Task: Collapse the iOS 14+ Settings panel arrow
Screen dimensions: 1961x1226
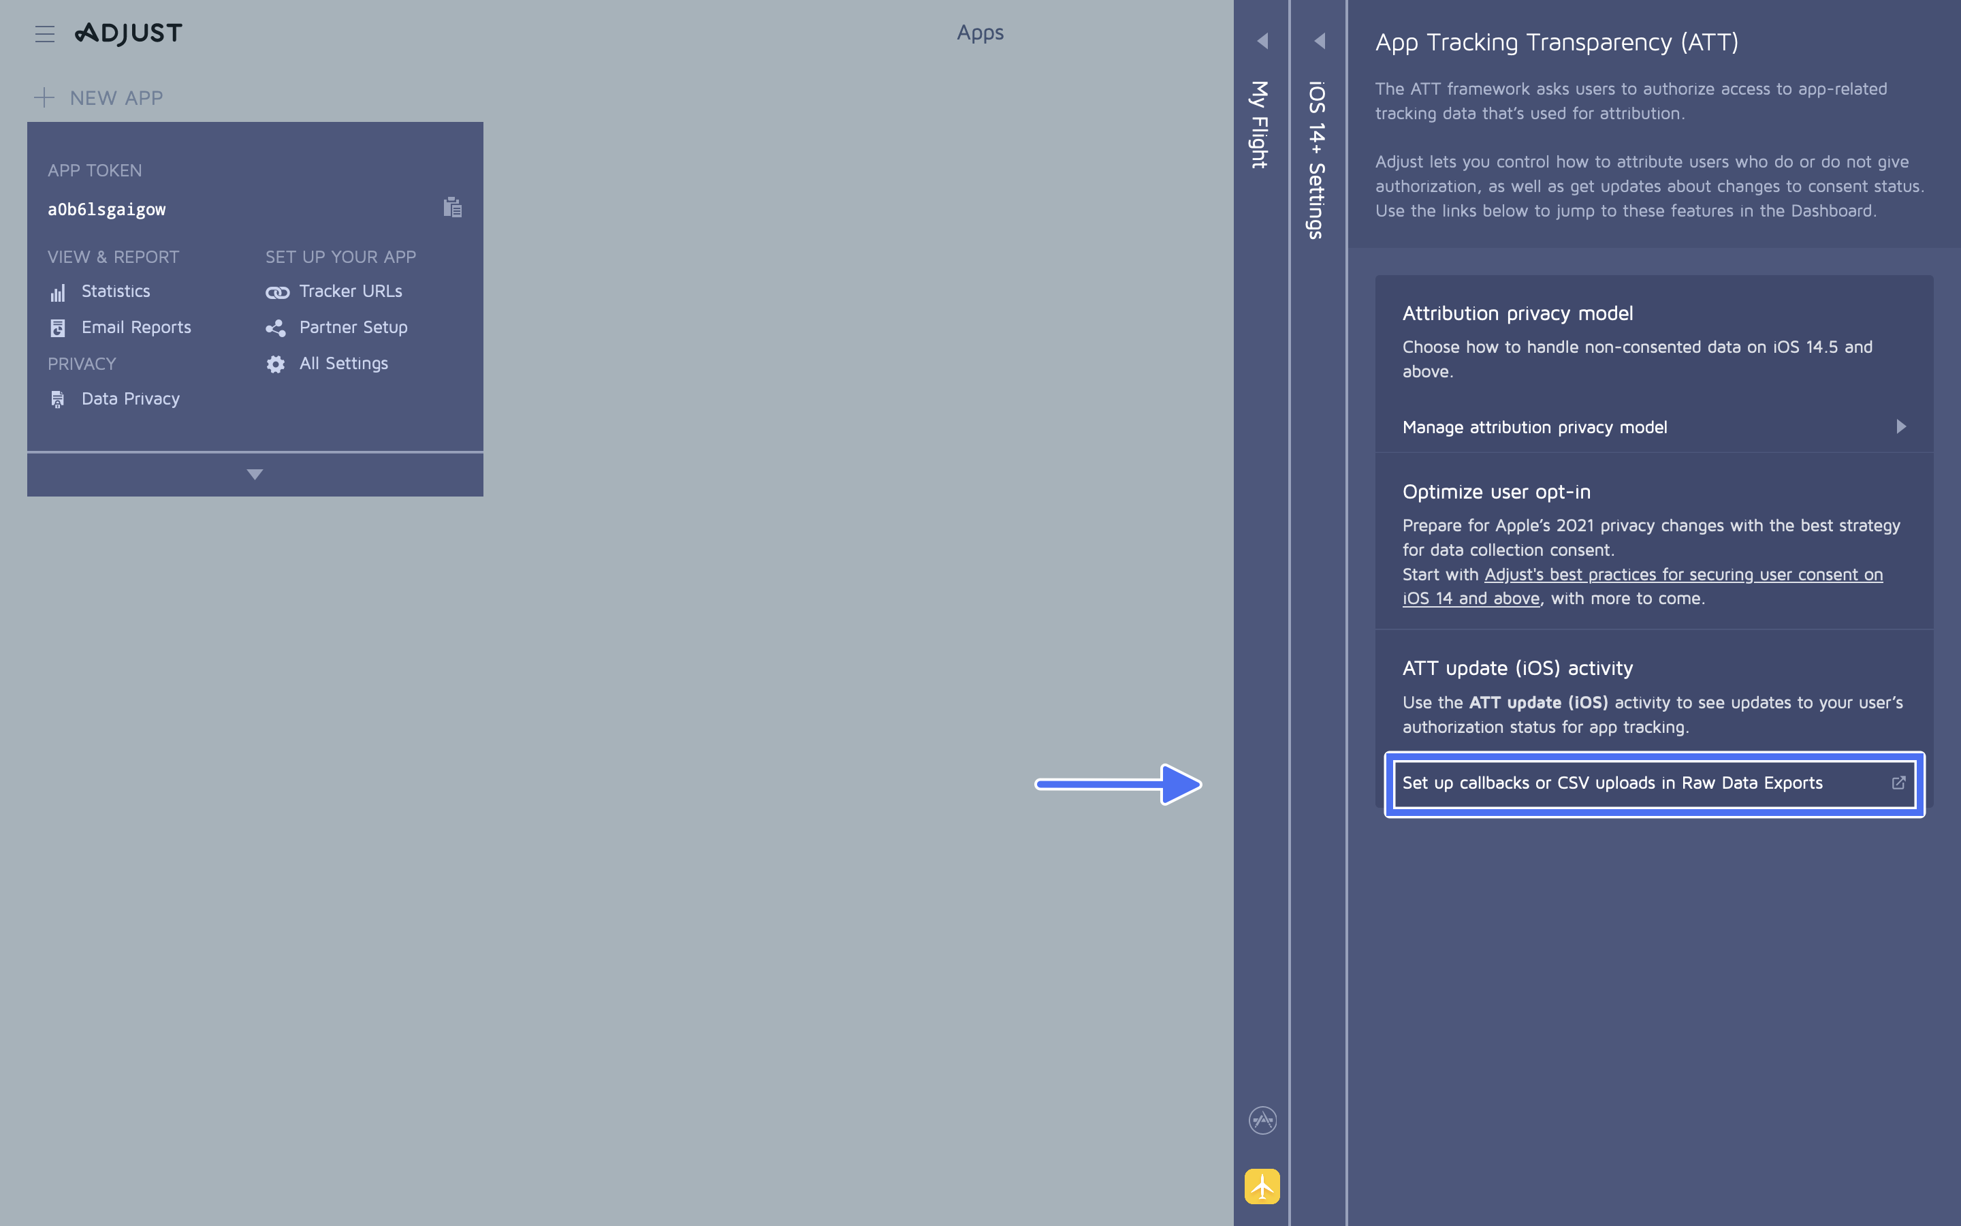Action: click(x=1320, y=41)
